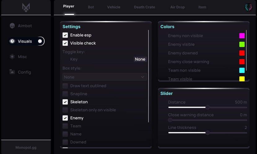Pick the Enemy non visible magenta swatch

(x=242, y=36)
